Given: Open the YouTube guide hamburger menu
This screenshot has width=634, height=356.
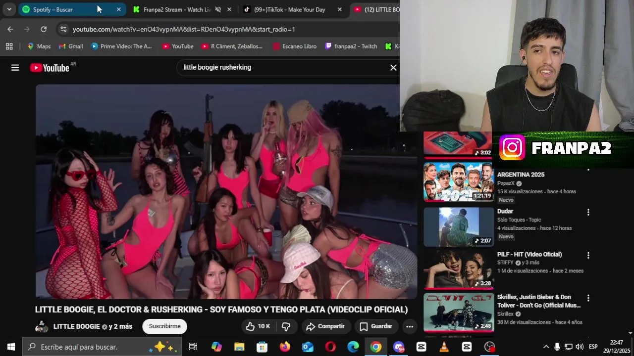Looking at the screenshot, I should coord(15,68).
